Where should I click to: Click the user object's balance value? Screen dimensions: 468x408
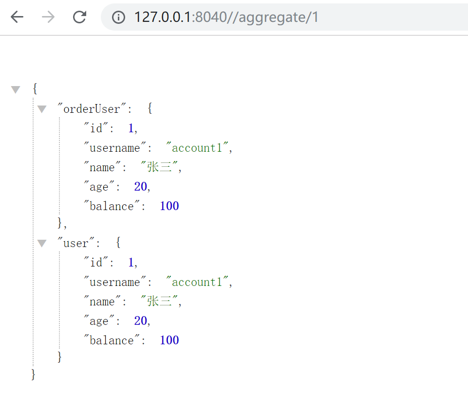pos(169,340)
